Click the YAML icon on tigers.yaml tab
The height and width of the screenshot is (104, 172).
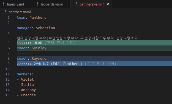(4, 4)
